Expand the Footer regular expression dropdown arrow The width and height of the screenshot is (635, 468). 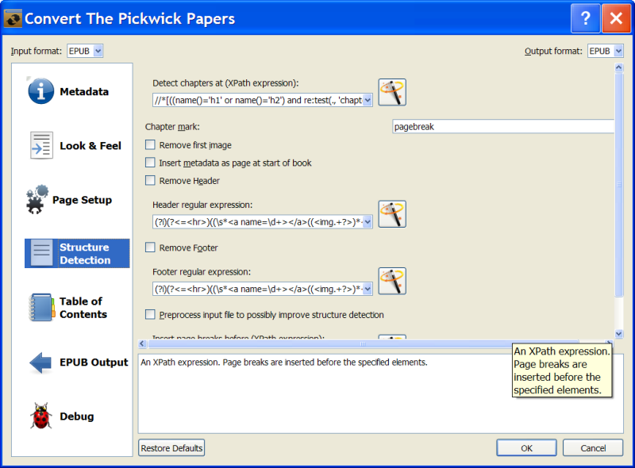(368, 289)
